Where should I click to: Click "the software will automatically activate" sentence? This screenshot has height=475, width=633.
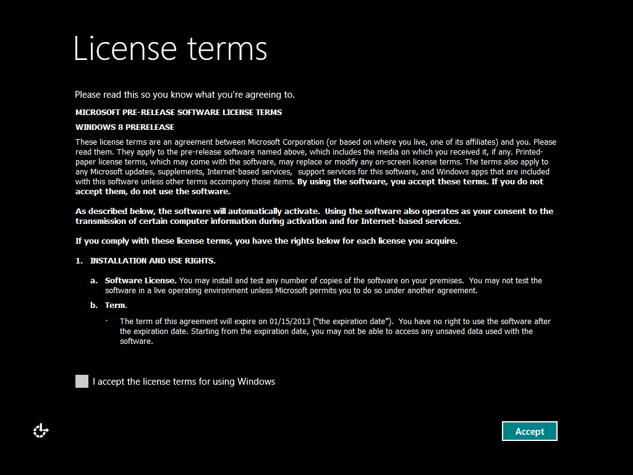click(240, 212)
